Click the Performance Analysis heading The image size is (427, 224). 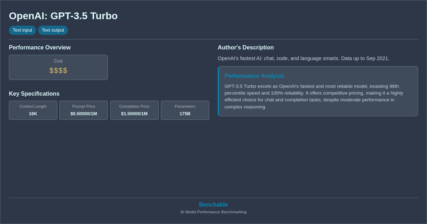(x=254, y=76)
